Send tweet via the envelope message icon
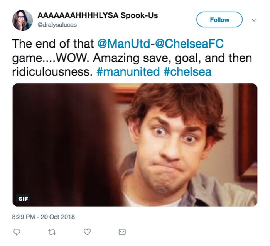The image size is (270, 246). coord(122,232)
